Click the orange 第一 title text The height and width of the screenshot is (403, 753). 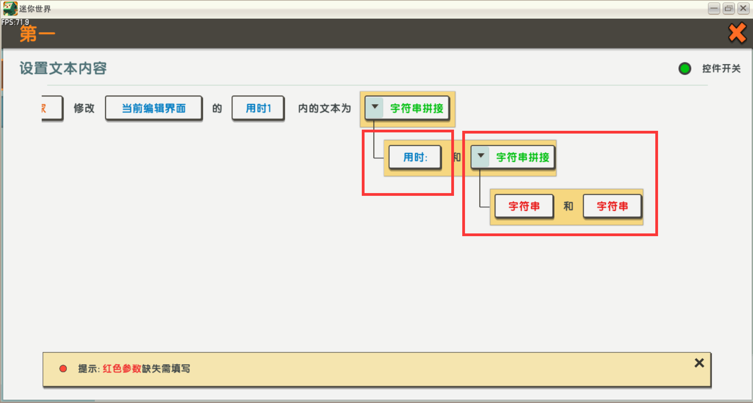(x=37, y=34)
